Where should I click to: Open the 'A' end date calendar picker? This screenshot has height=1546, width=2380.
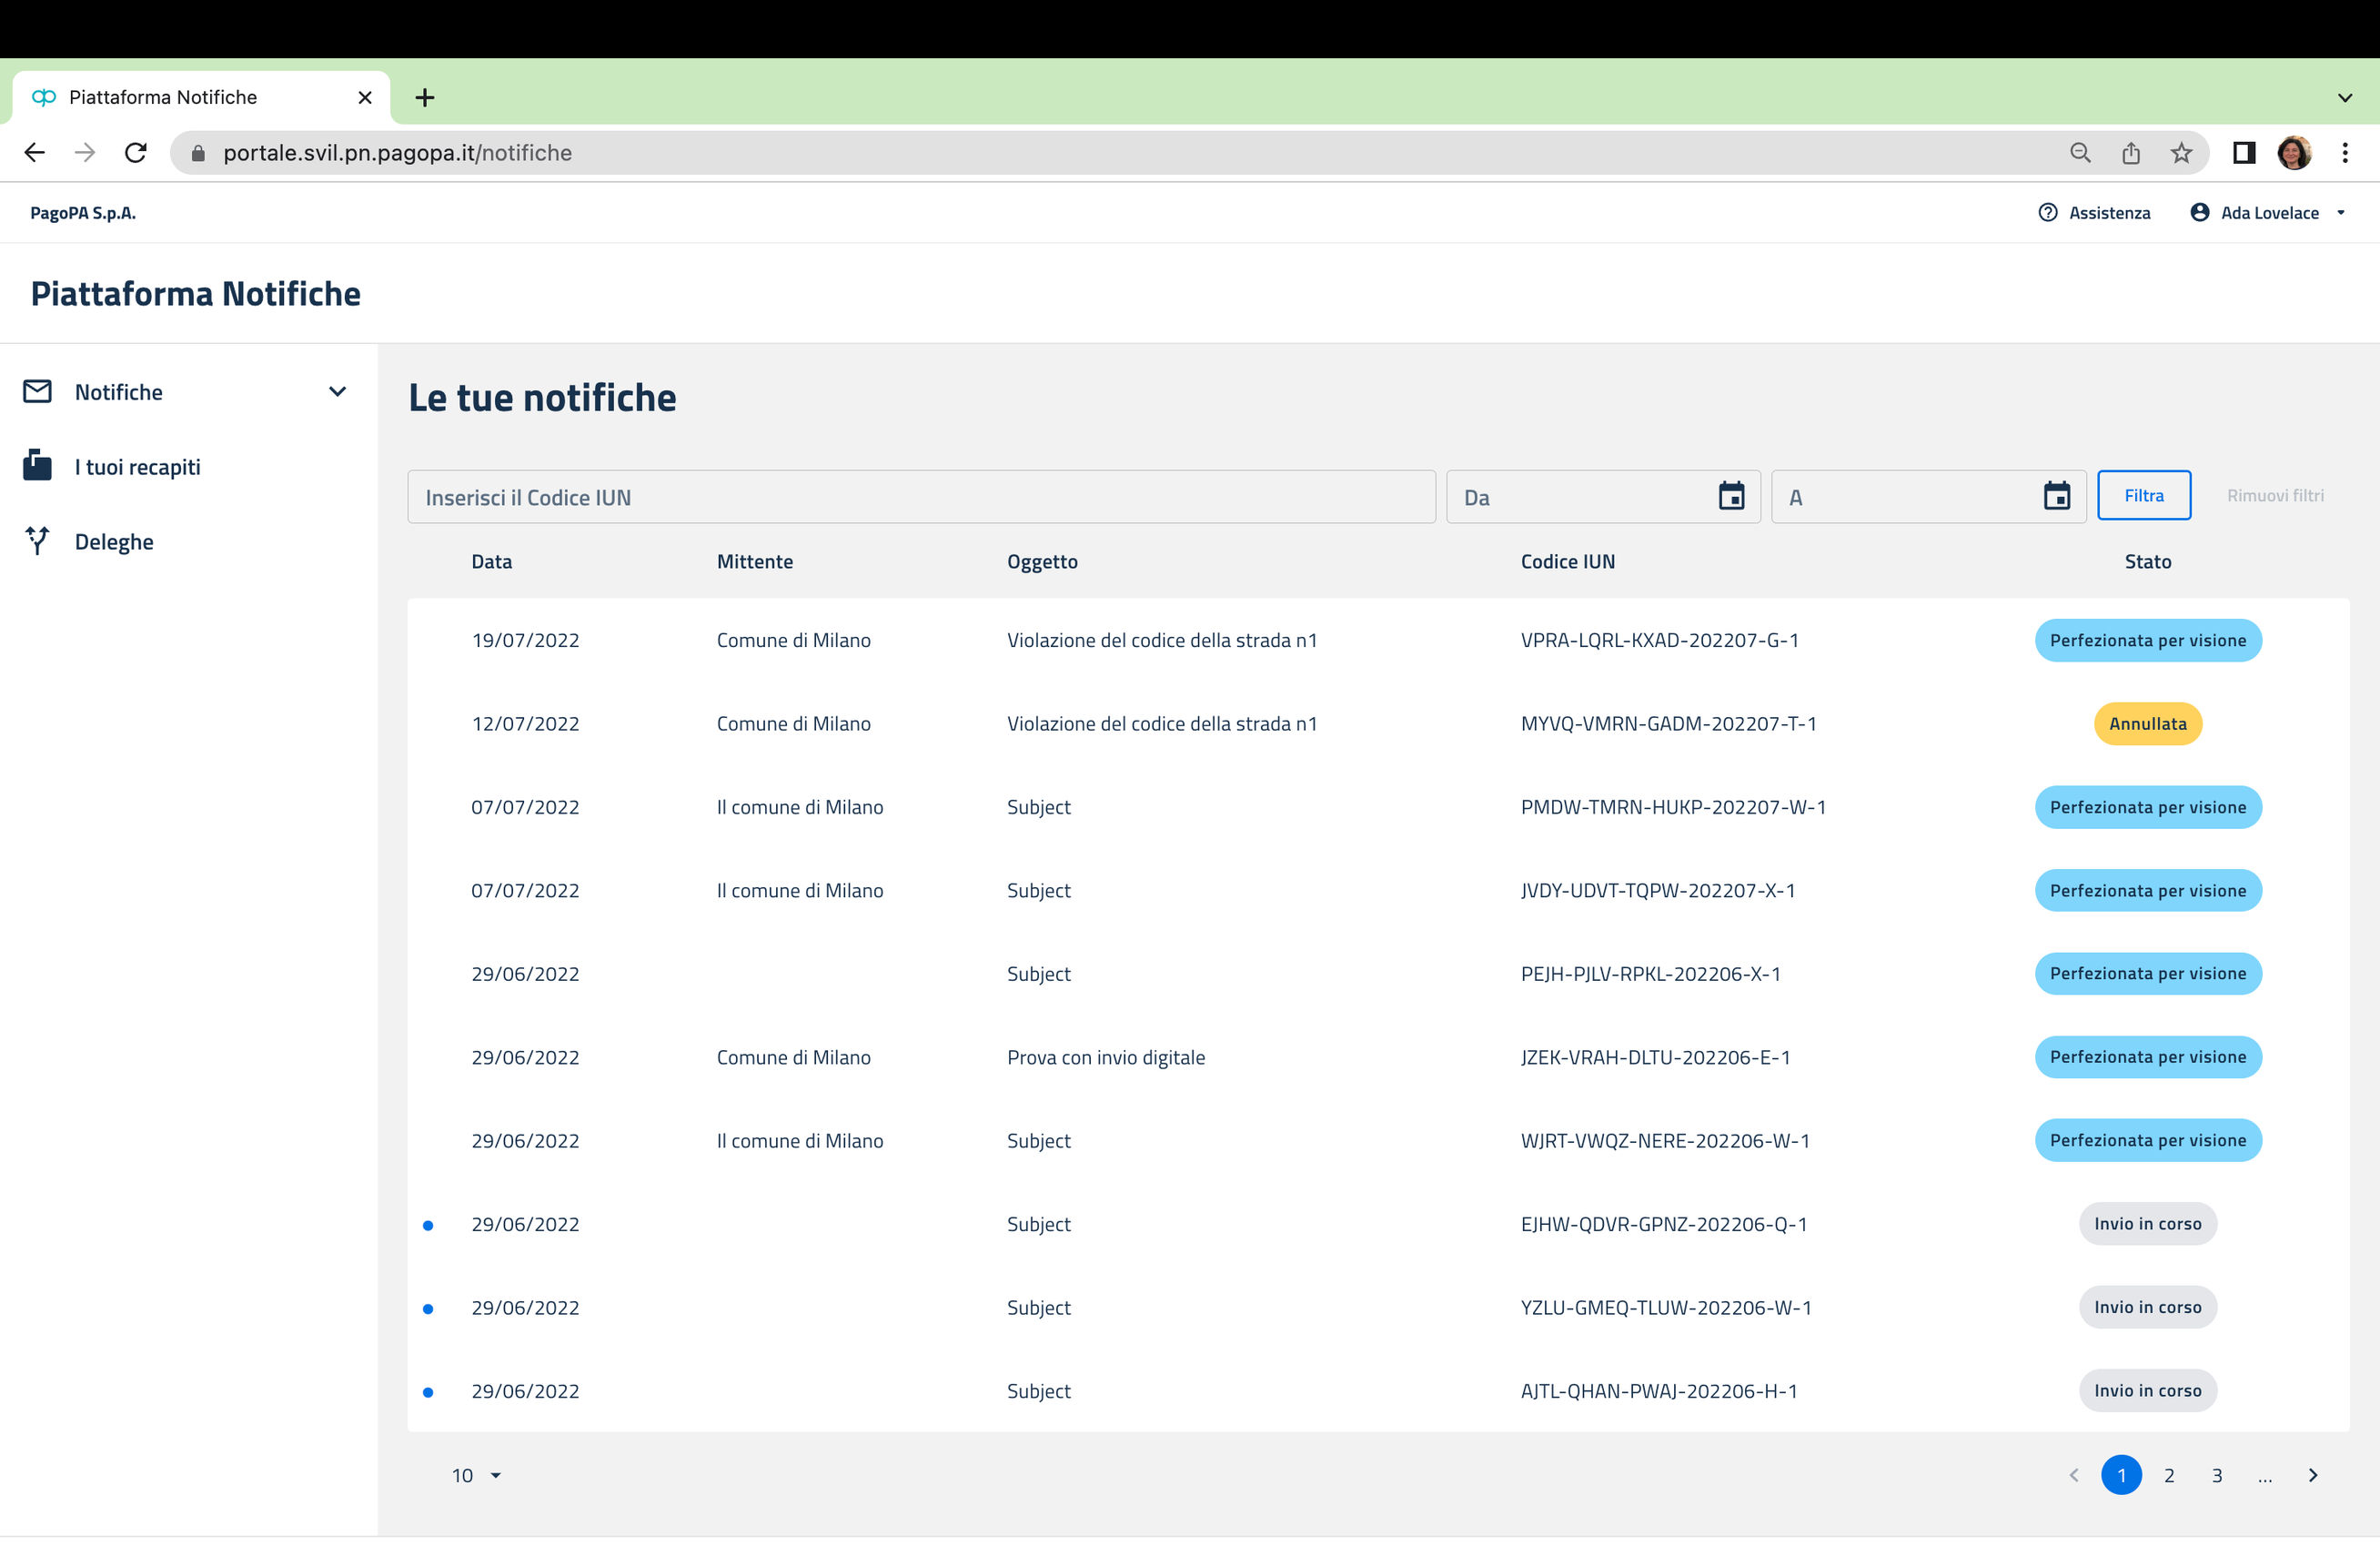pos(2056,496)
